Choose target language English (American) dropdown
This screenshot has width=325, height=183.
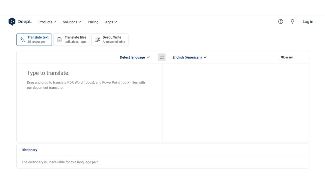tap(189, 57)
